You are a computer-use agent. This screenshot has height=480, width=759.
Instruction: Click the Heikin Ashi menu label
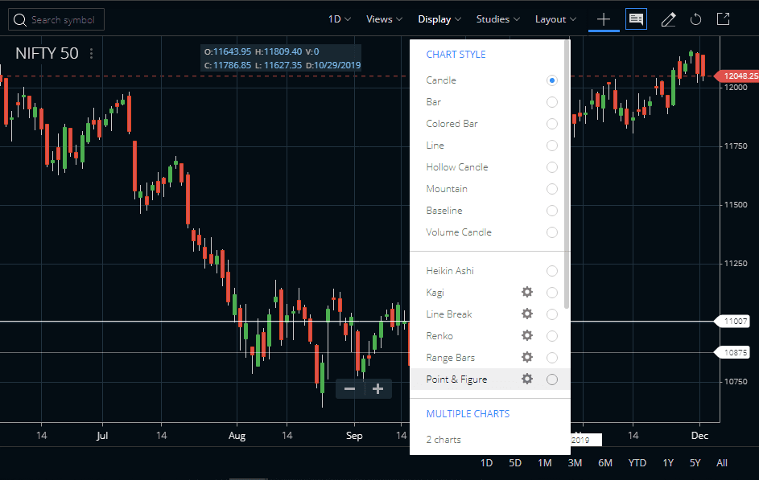click(450, 271)
